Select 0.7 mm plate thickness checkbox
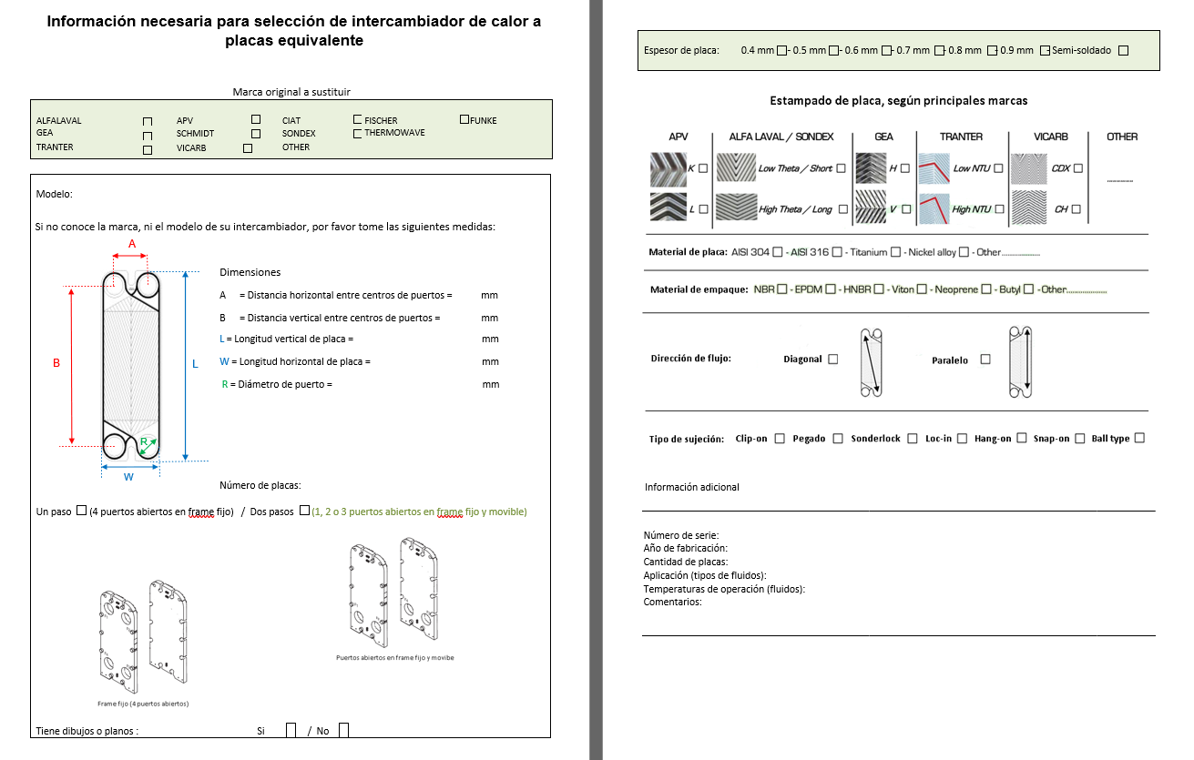 pyautogui.click(x=938, y=51)
